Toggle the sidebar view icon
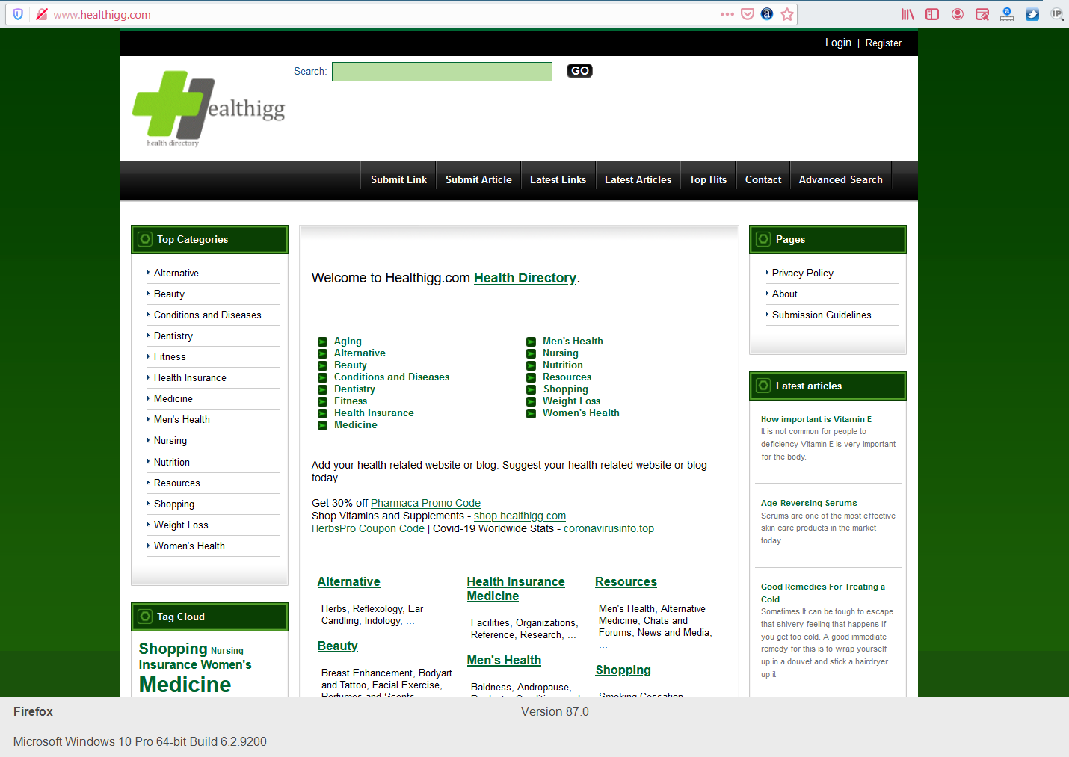The width and height of the screenshot is (1069, 757). coord(932,13)
